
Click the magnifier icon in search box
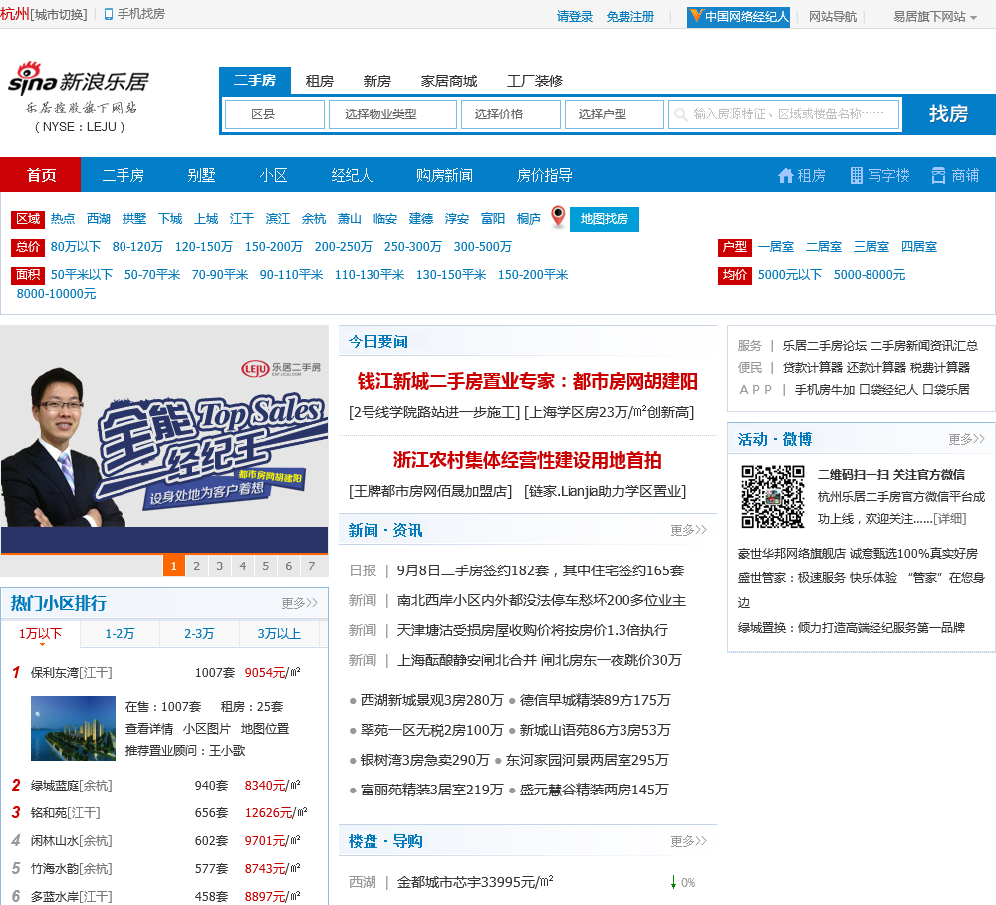680,114
